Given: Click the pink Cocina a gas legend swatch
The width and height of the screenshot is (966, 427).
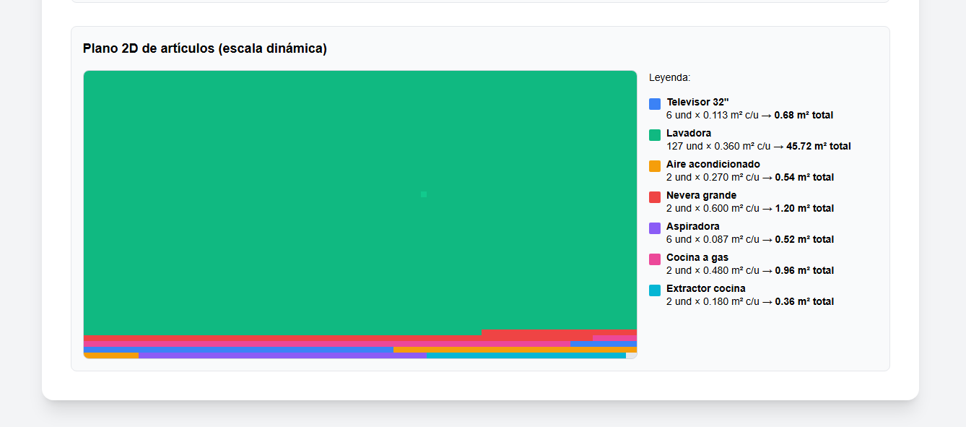Looking at the screenshot, I should coord(655,259).
